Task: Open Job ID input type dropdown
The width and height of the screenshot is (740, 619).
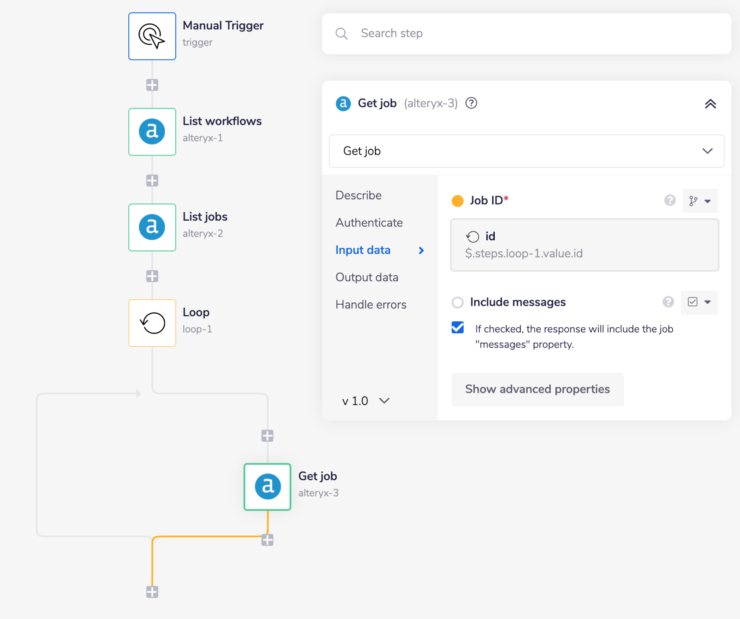Action: (x=700, y=201)
